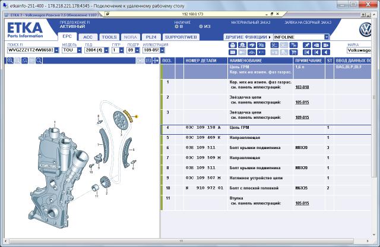The width and height of the screenshot is (380, 247).
Task: Click the НАИМЕНОВАНИЕ column header
Action: tap(260, 61)
